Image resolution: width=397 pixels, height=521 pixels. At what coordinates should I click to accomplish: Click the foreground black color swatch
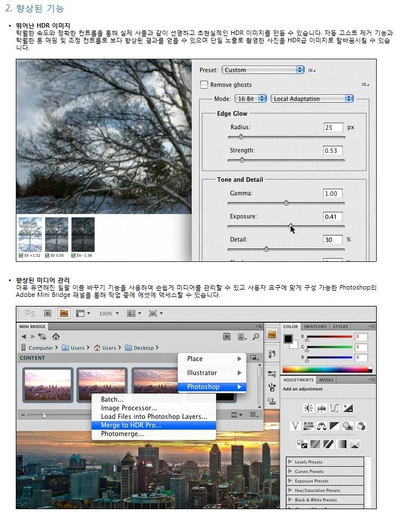(x=288, y=339)
